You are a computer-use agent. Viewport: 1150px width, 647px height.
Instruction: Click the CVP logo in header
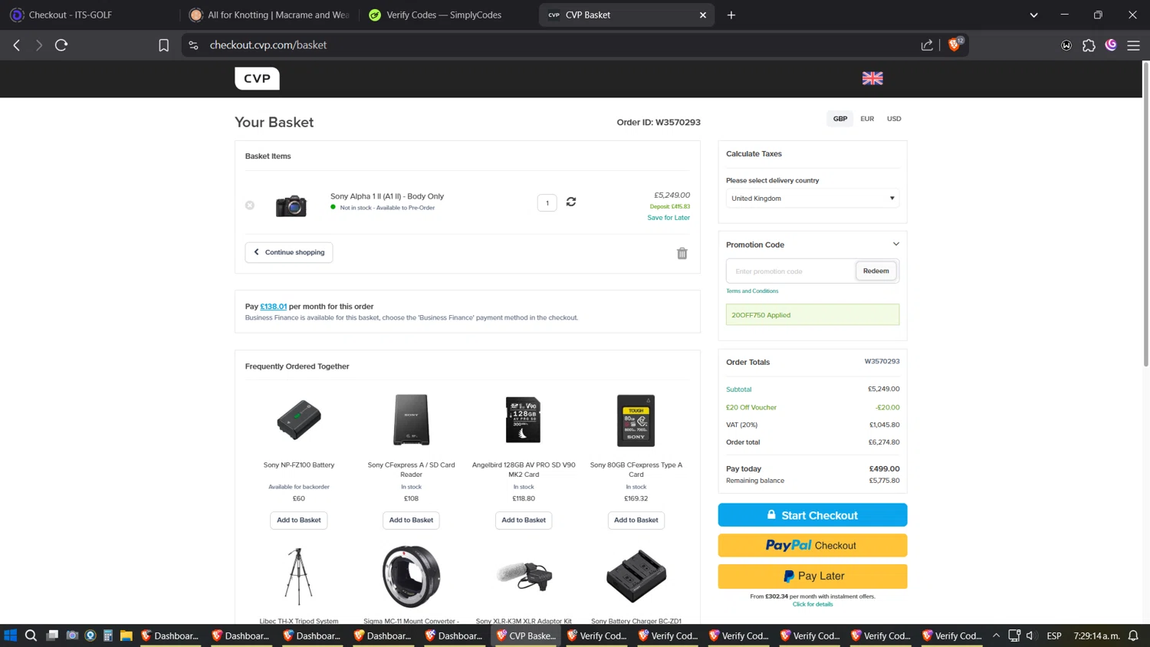tap(257, 78)
